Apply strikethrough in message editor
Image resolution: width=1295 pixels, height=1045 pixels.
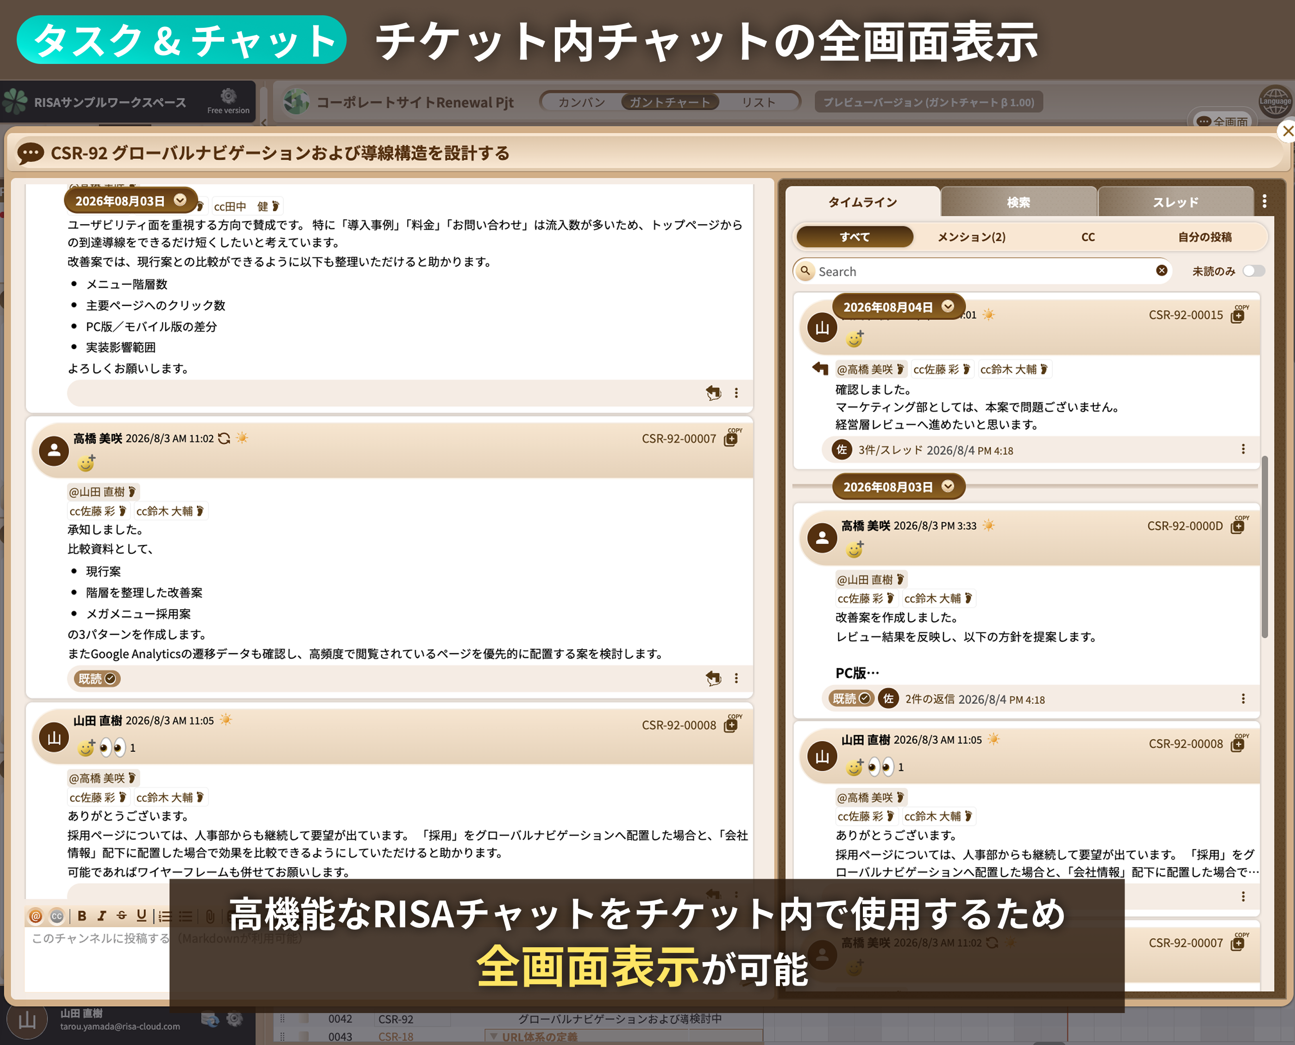(121, 916)
